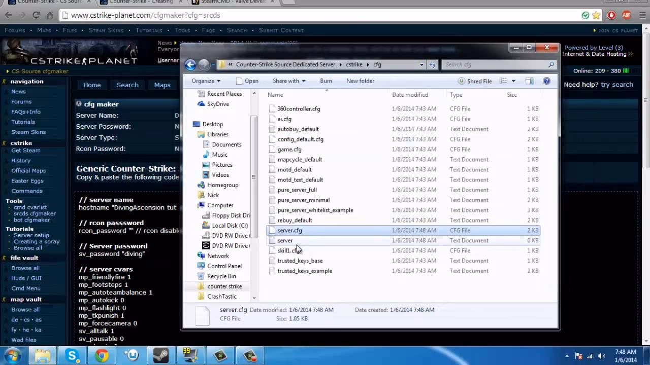
Task: Click Desktop in navigation pane
Action: (x=212, y=124)
